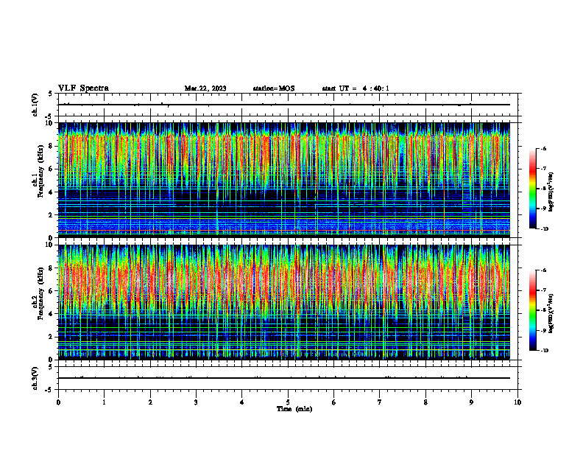Screen dimensions: 583x451
Task: Click time axis tick label "3"
Action: tap(196, 402)
